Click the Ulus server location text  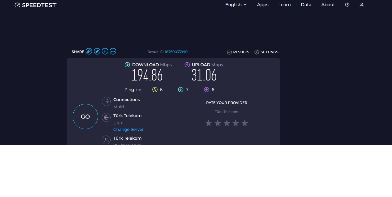(118, 123)
